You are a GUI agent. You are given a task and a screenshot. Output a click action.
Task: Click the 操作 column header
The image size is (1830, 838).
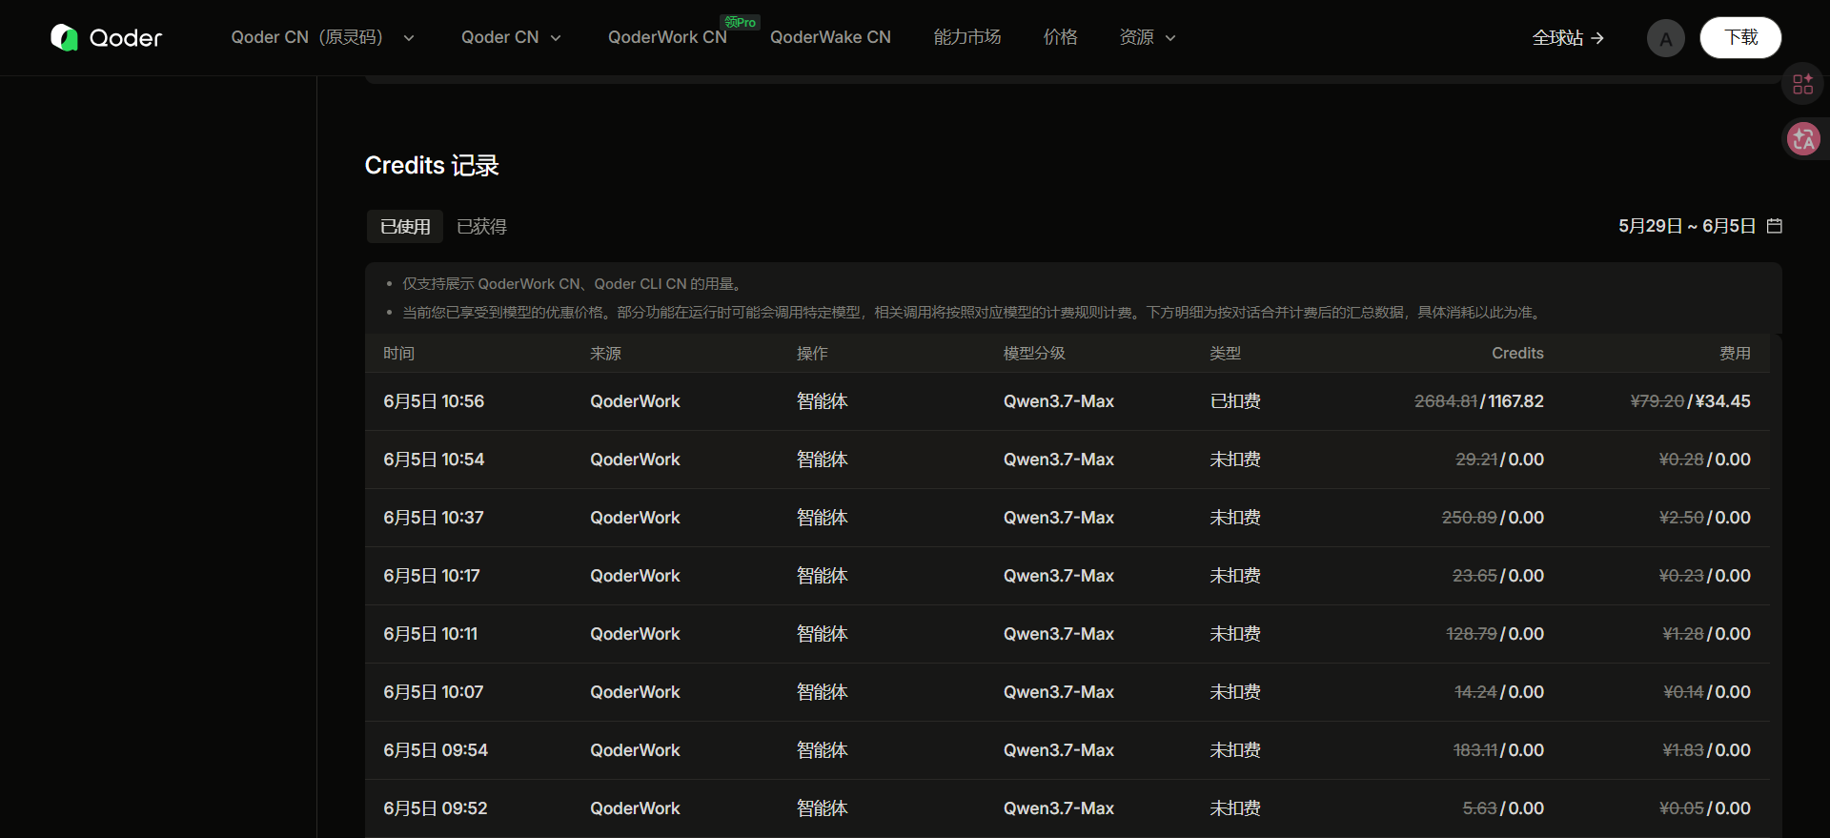(x=812, y=354)
